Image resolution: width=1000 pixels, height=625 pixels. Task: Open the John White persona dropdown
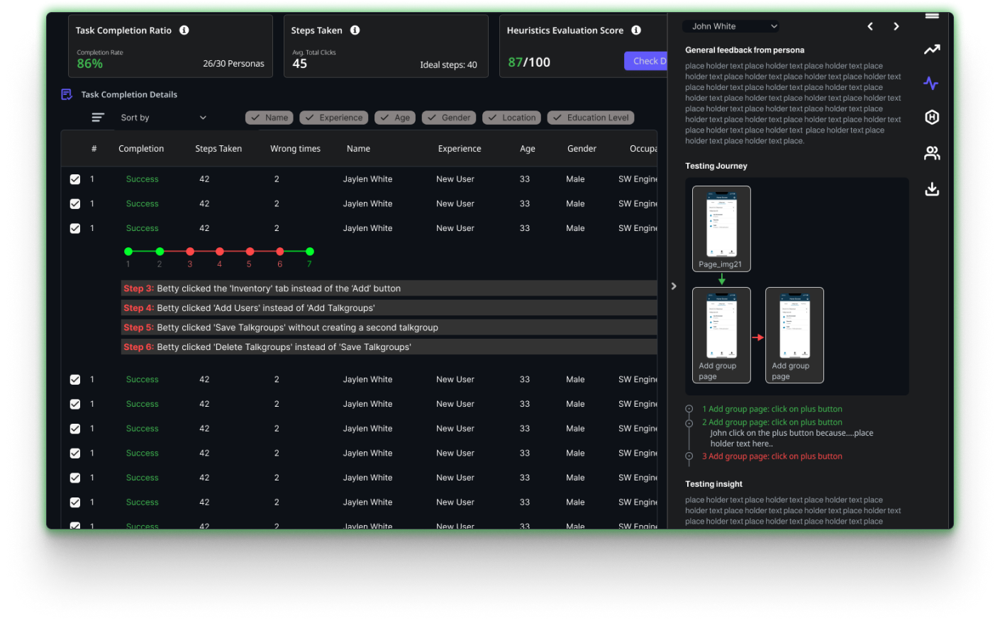pyautogui.click(x=734, y=26)
